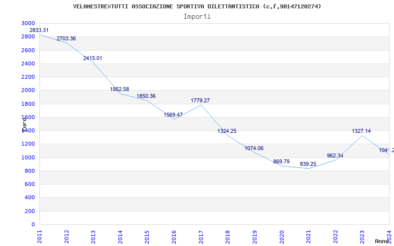Click the 2013 x-axis year label
The height and width of the screenshot is (246, 394).
coord(93,237)
